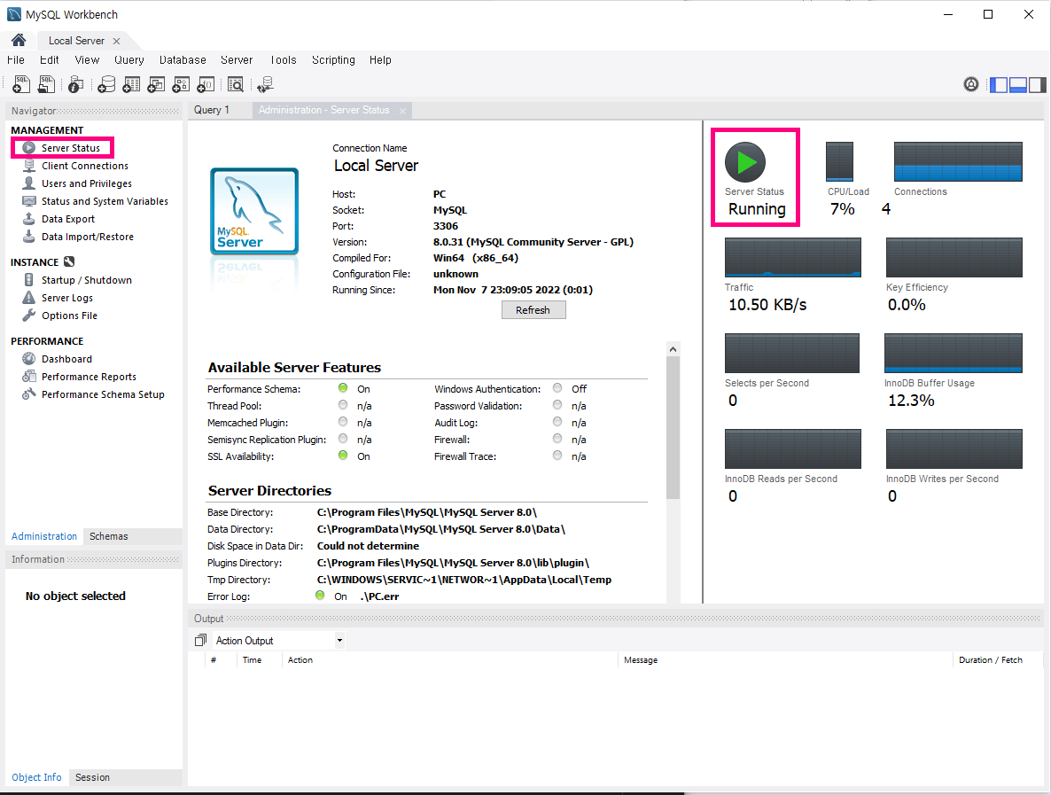Toggle the right sidebar panel
This screenshot has height=795, width=1051.
(x=1037, y=84)
